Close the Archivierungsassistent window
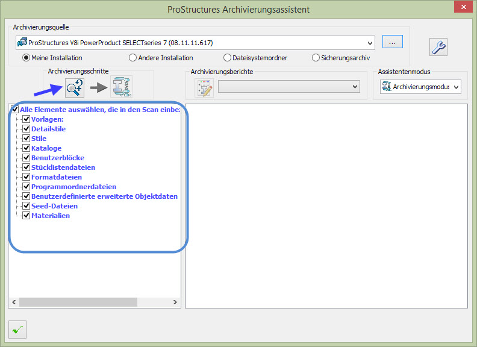Screen dimensions: 477x347 tap(463, 7)
